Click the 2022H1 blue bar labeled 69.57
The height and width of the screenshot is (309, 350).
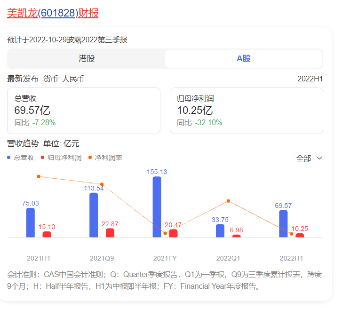283,223
